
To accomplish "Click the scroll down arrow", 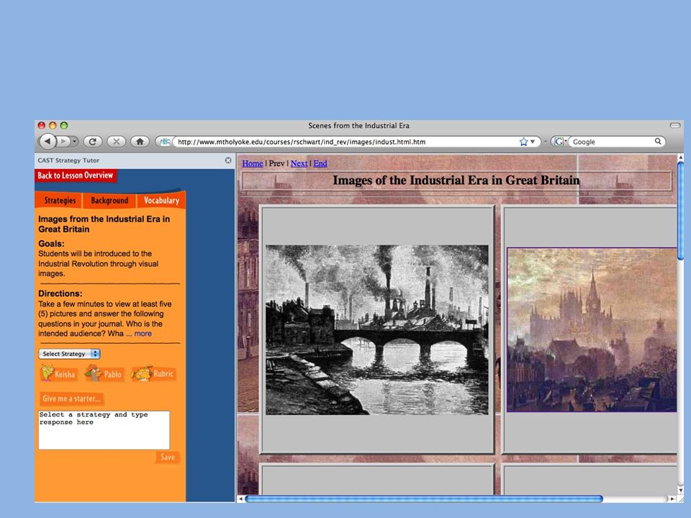I will coord(680,490).
